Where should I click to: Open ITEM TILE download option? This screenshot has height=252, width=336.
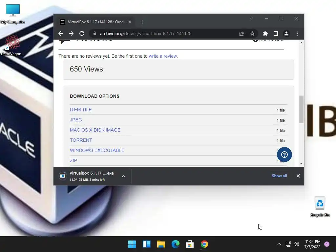coord(81,110)
